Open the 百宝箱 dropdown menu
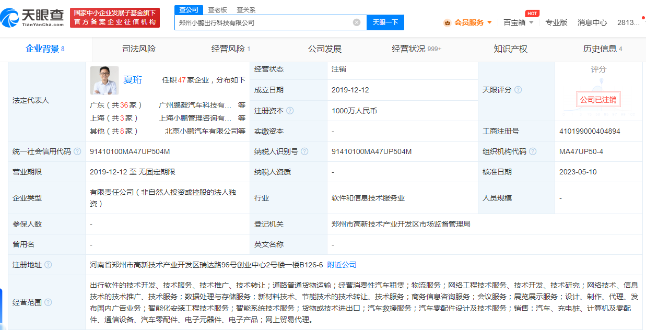Screen dimensions: 646x330 pyautogui.click(x=519, y=22)
